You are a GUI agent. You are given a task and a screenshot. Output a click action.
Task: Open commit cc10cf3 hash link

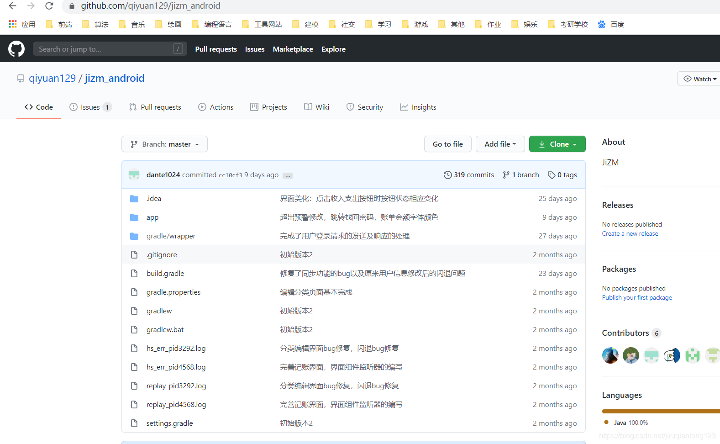tap(231, 175)
